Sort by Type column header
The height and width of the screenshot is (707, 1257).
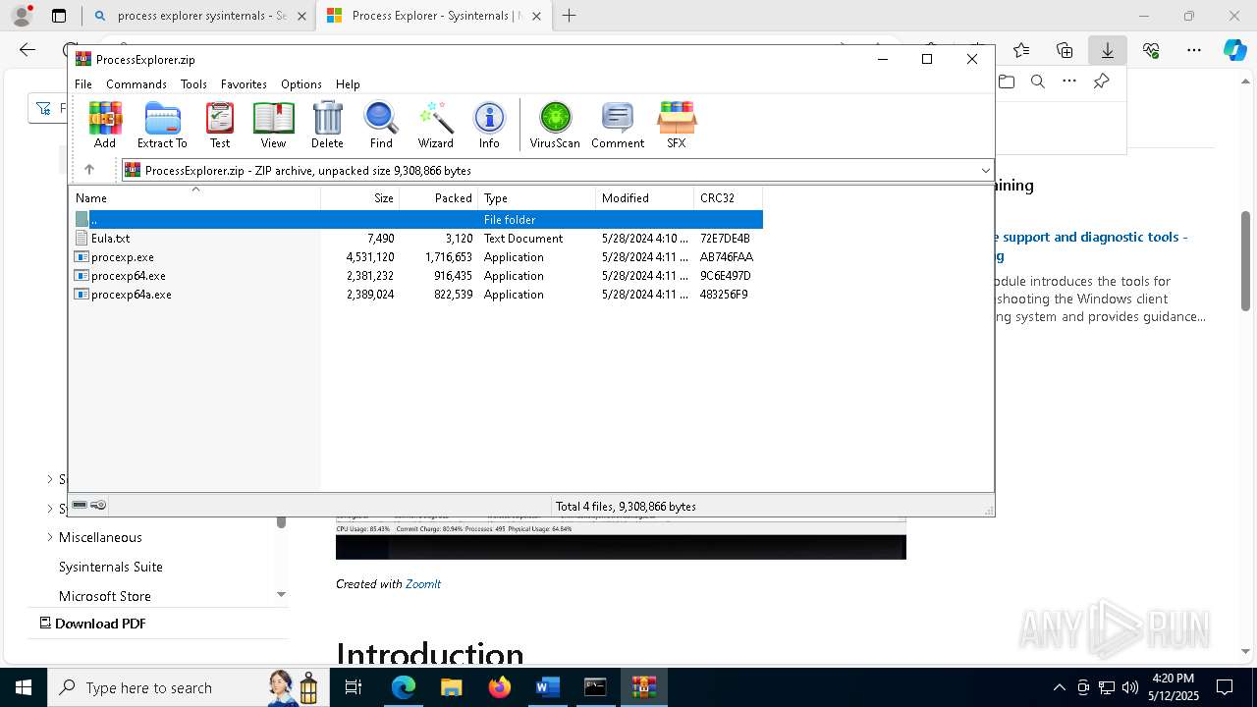(536, 198)
